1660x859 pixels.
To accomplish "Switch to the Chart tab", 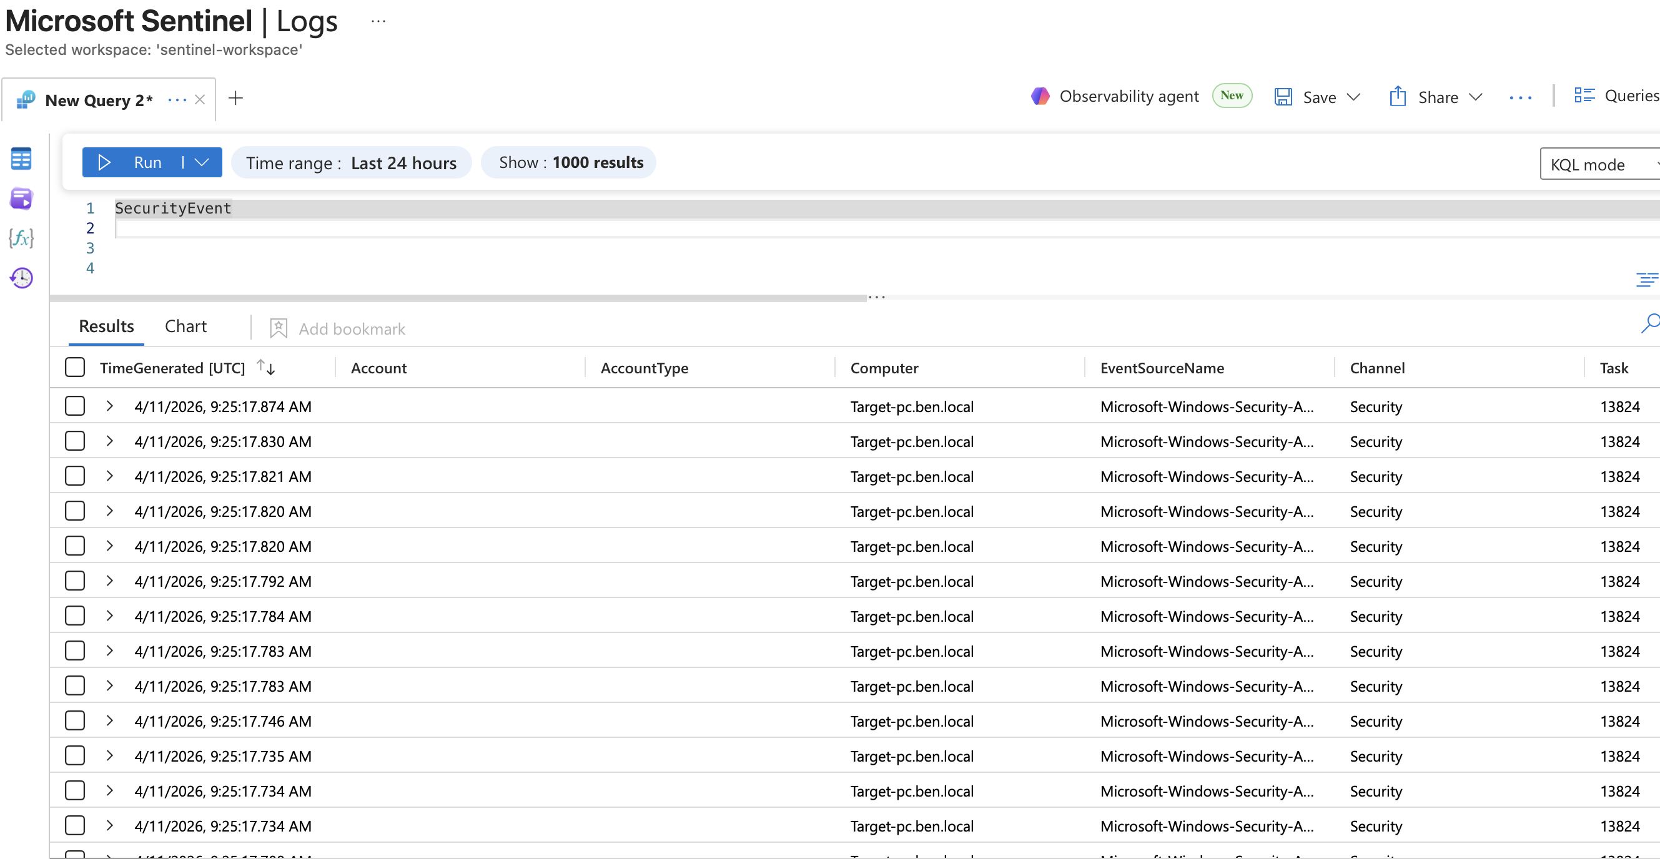I will pyautogui.click(x=185, y=326).
